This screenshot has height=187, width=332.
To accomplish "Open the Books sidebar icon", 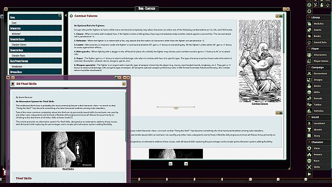I will tap(309, 36).
